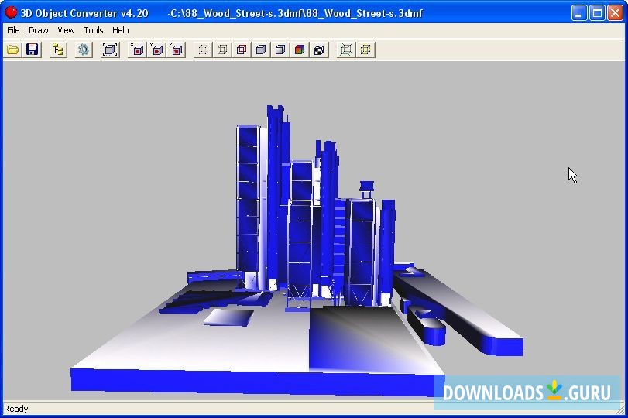
Task: Select the Z axis view cube icon
Action: [177, 50]
